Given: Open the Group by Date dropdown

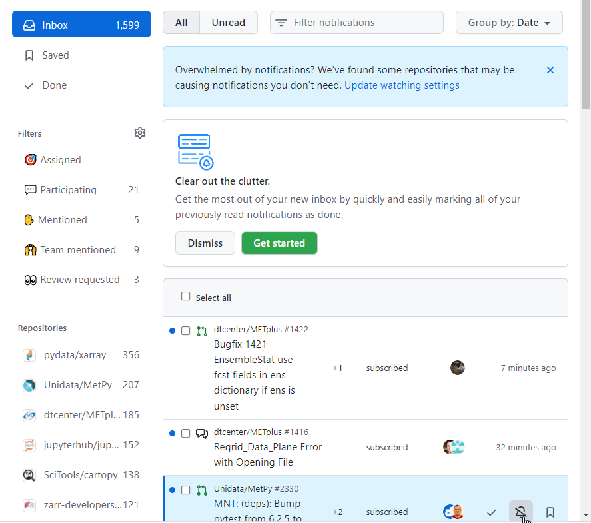Looking at the screenshot, I should [509, 22].
